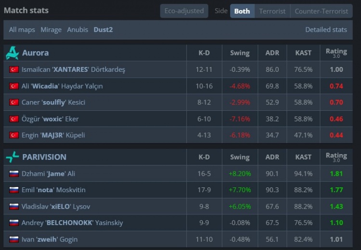The width and height of the screenshot is (361, 250).
Task: Open the Detailed stats link
Action: pos(326,29)
